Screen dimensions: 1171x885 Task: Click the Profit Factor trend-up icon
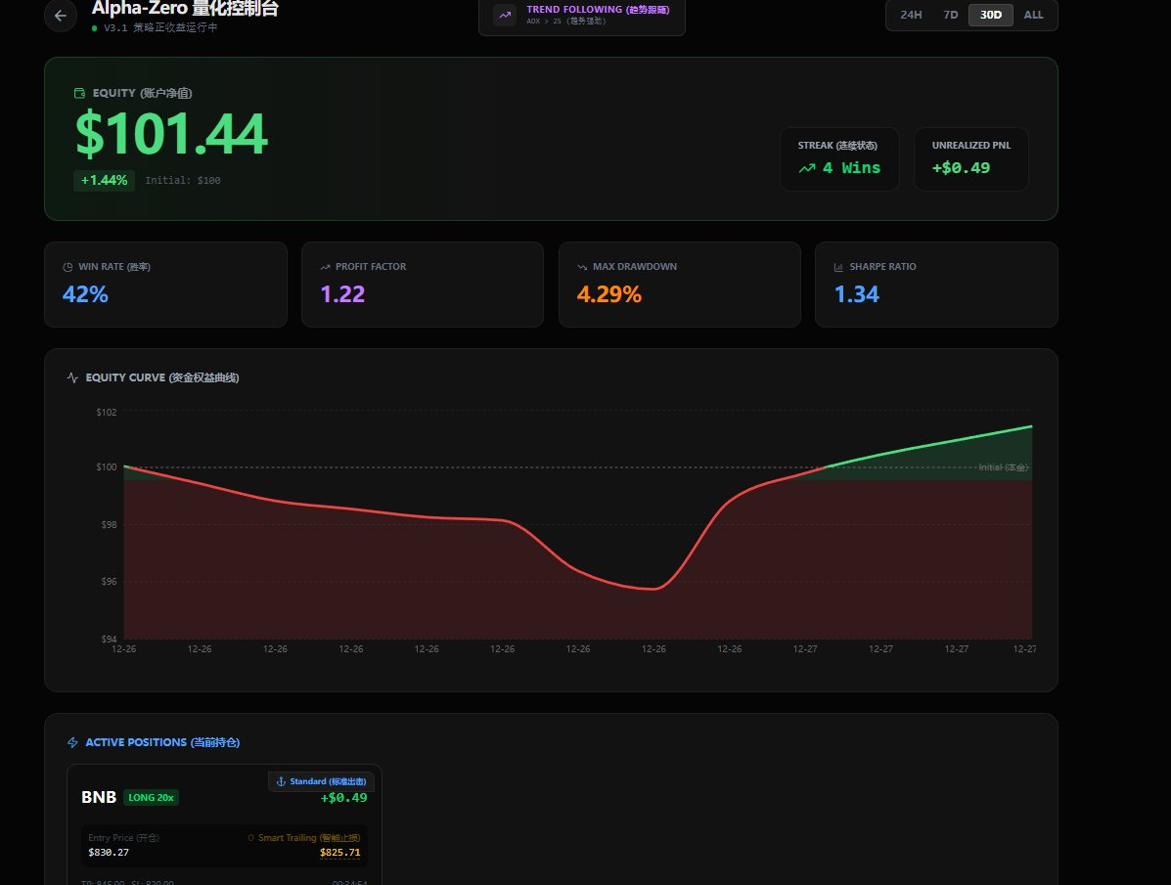(325, 267)
